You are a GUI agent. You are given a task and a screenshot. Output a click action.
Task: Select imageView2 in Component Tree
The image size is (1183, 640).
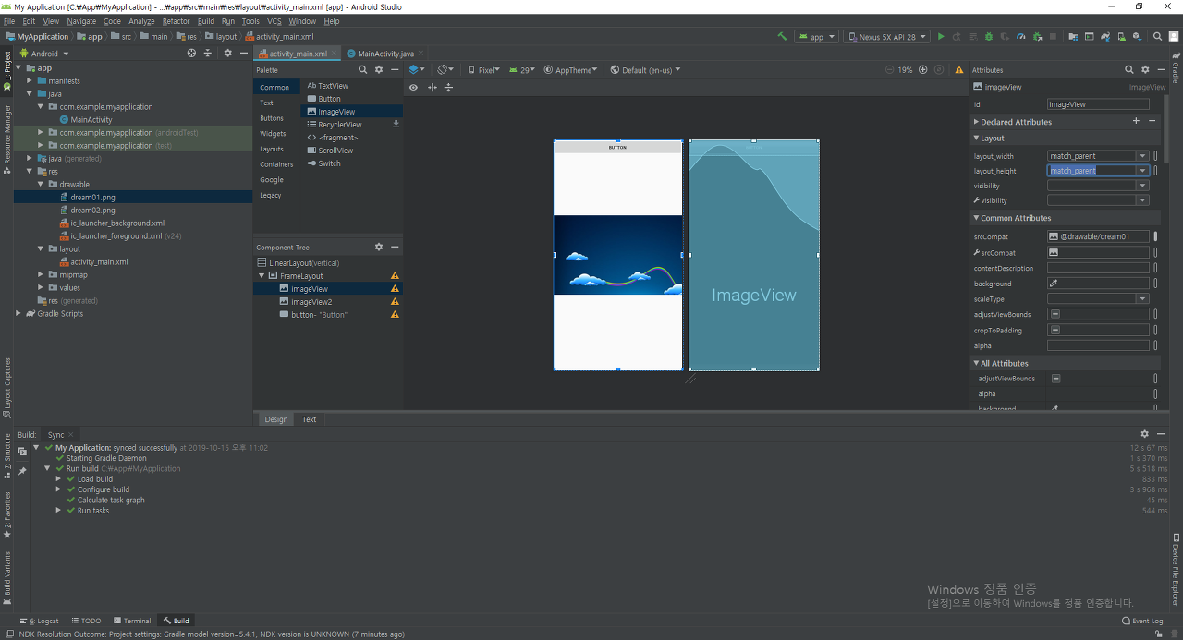pyautogui.click(x=311, y=302)
